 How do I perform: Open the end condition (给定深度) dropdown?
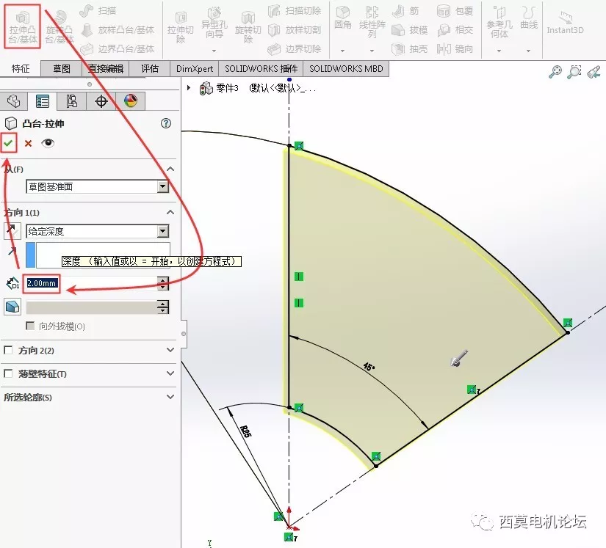click(x=163, y=231)
